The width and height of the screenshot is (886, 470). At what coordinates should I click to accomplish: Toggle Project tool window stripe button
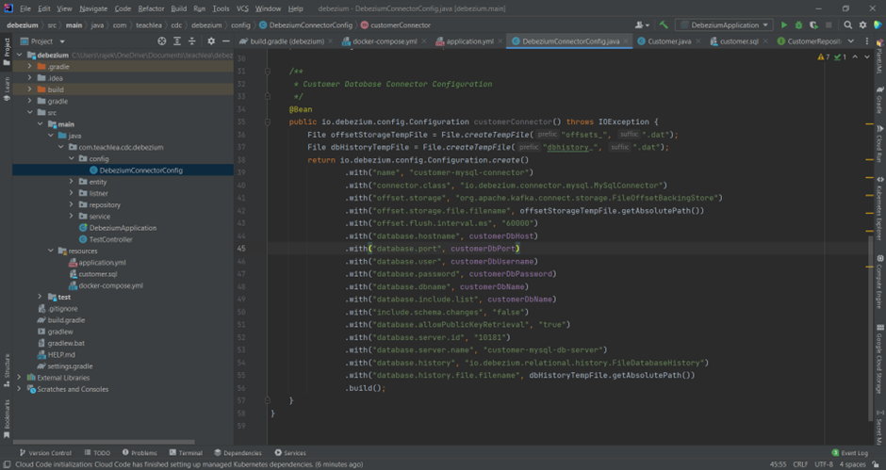click(x=7, y=51)
